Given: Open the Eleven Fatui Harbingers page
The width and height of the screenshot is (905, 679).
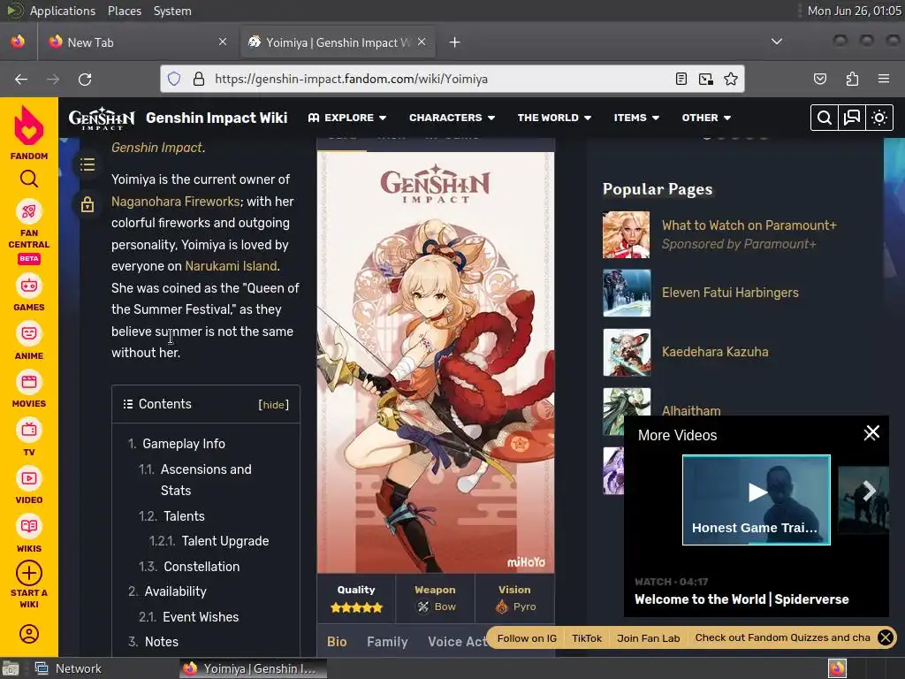Looking at the screenshot, I should point(730,293).
